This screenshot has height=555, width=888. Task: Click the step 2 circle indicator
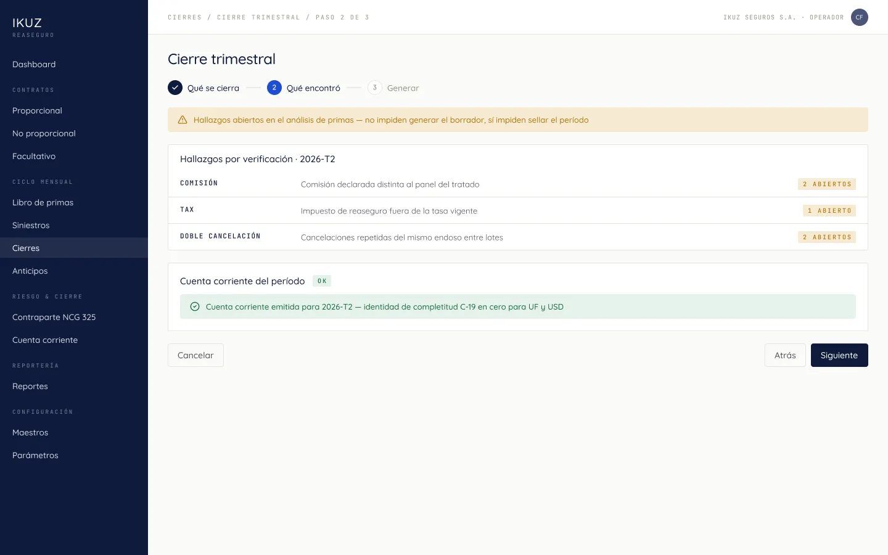274,88
